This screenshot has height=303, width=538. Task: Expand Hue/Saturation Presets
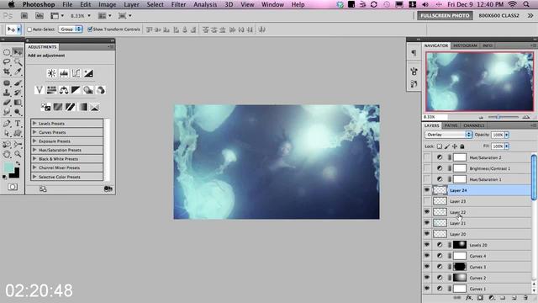click(34, 150)
